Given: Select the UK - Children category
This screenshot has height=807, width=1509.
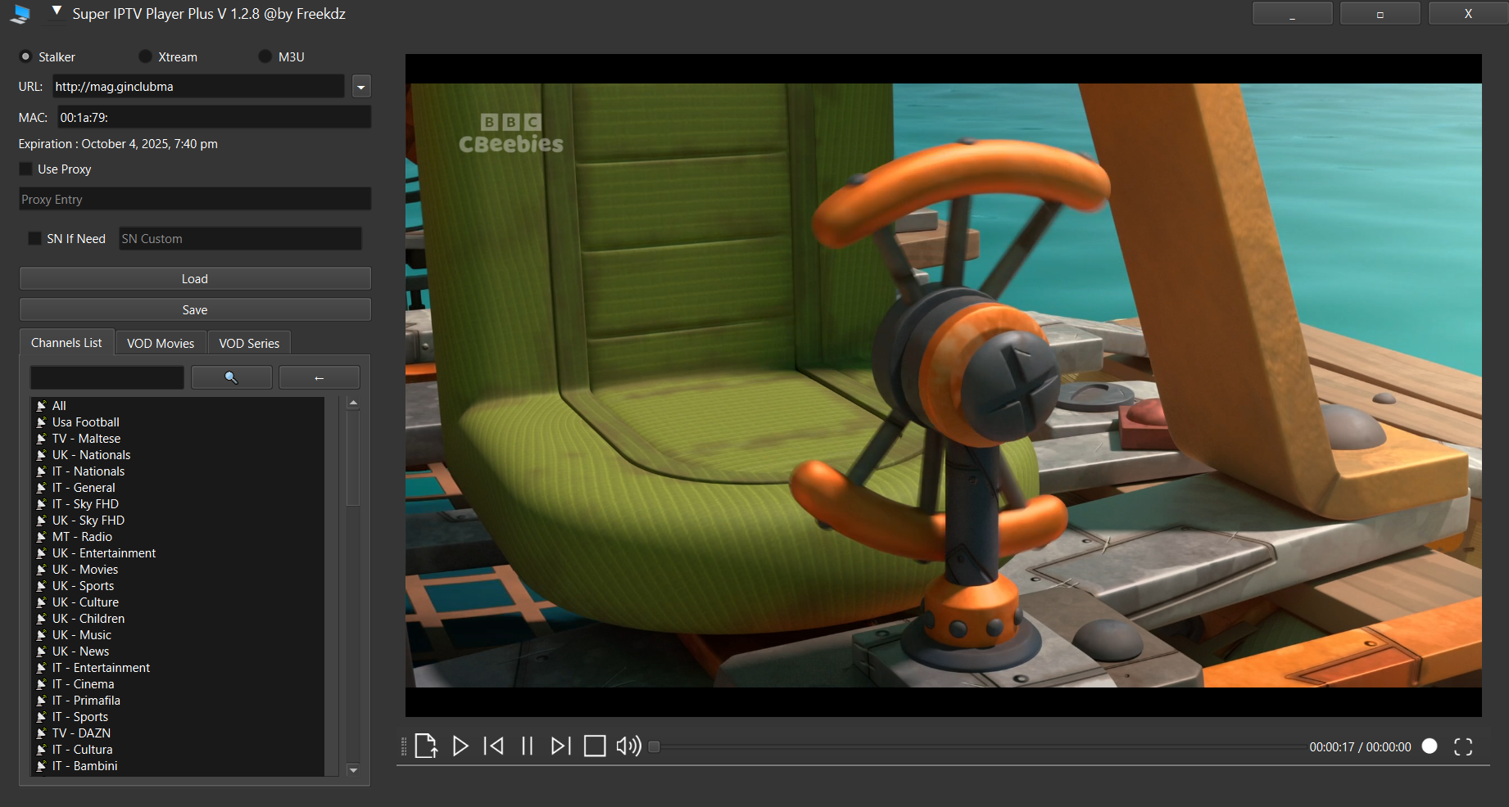Looking at the screenshot, I should (177, 618).
